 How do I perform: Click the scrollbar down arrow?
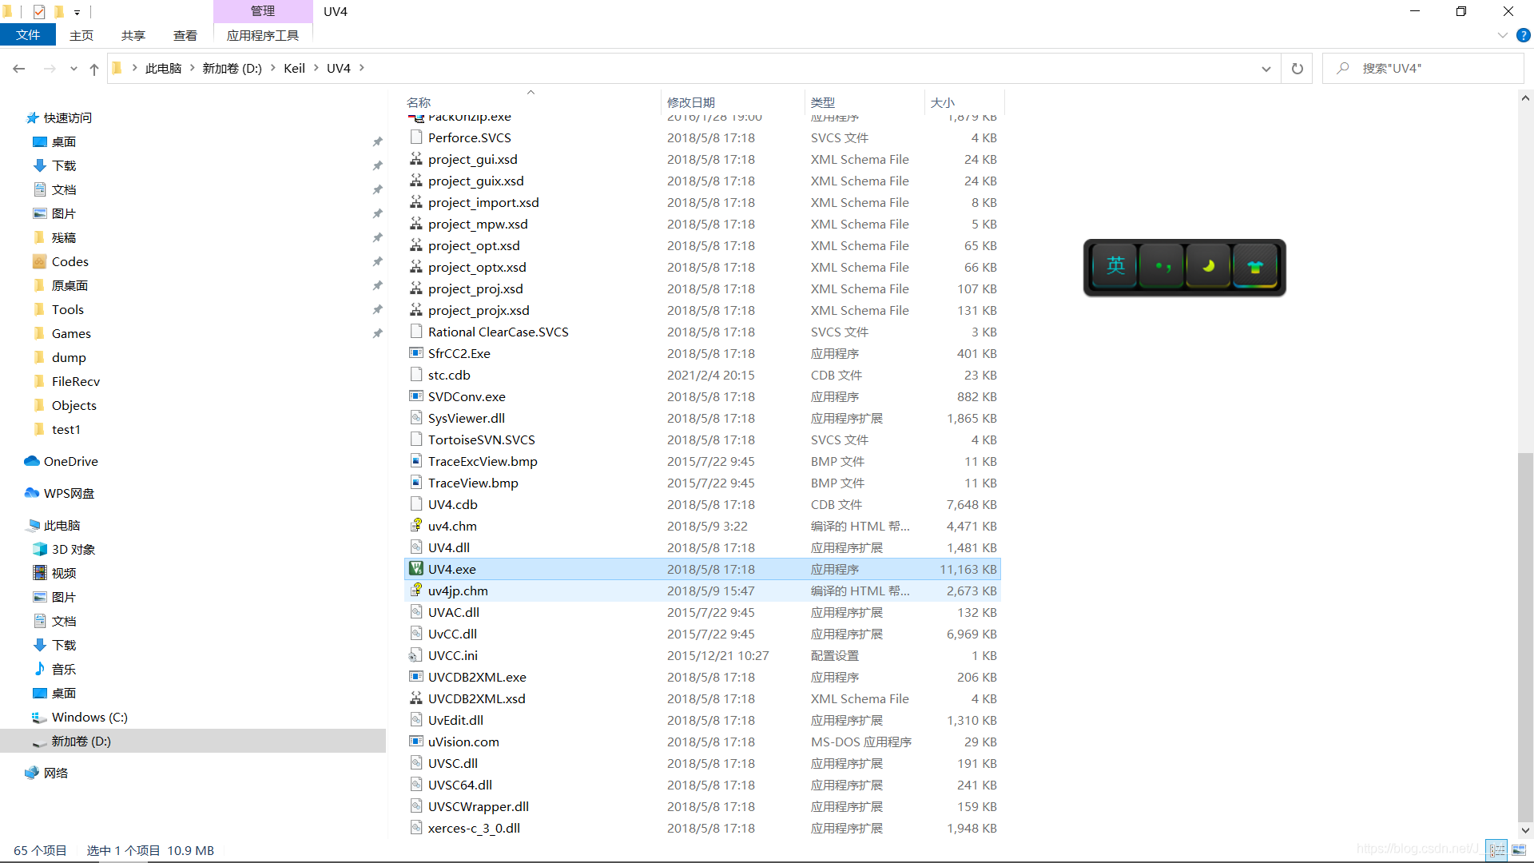pyautogui.click(x=1525, y=830)
